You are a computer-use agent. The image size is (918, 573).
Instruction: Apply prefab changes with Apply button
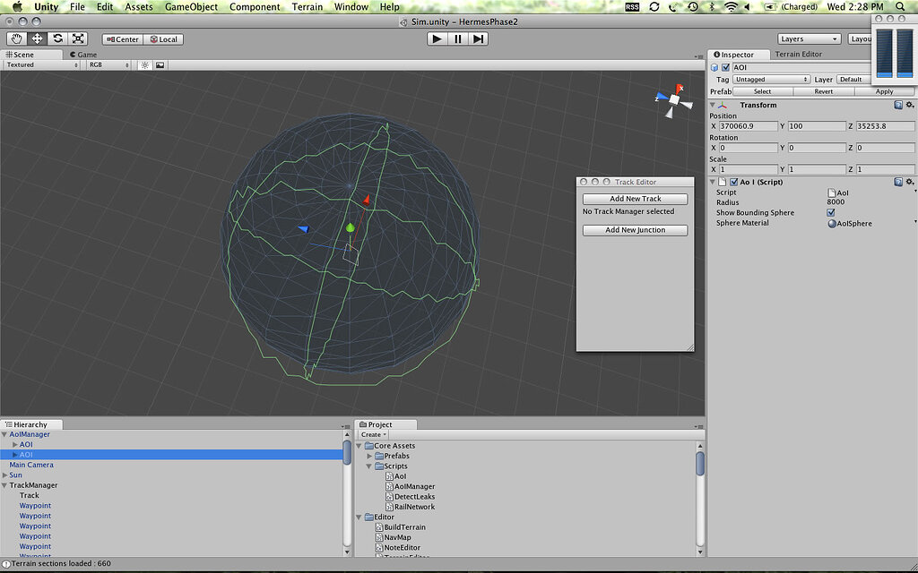point(884,90)
